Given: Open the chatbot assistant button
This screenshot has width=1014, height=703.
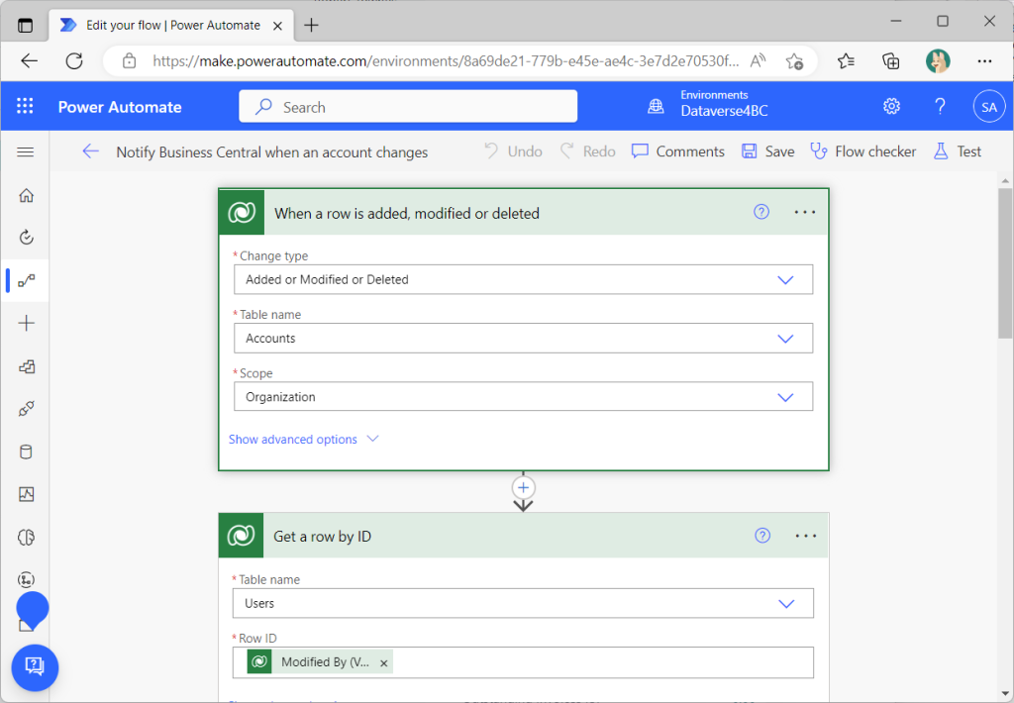Looking at the screenshot, I should (35, 666).
